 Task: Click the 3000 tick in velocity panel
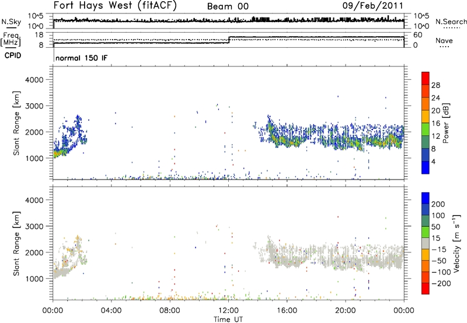[34, 226]
